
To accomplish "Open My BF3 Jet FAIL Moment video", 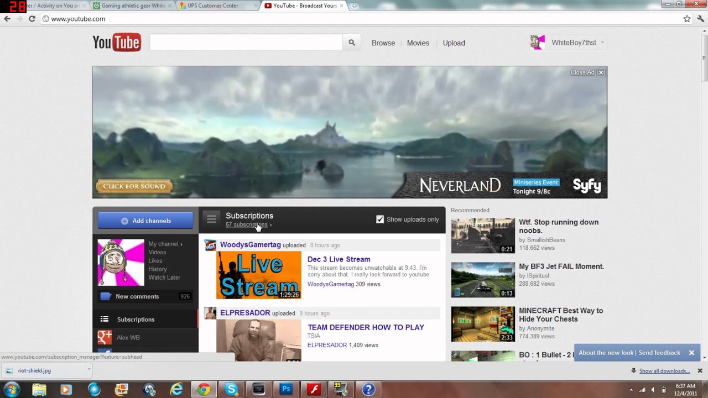I will 561,266.
